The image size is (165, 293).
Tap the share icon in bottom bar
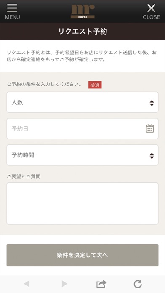click(x=101, y=284)
